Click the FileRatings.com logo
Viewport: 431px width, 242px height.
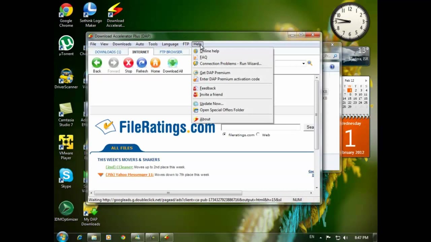(155, 127)
